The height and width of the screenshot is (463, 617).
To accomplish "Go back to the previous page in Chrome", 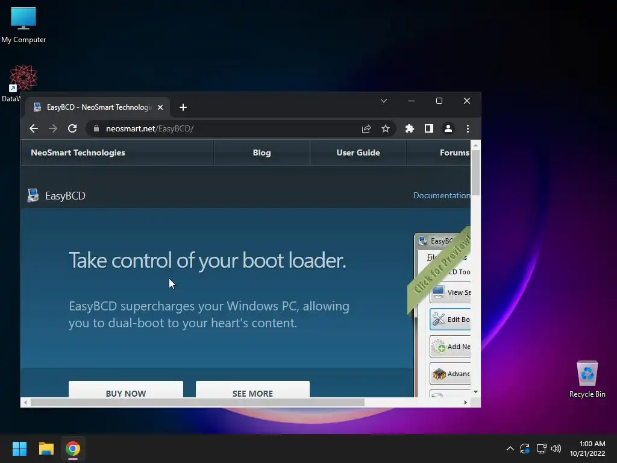I will 34,129.
